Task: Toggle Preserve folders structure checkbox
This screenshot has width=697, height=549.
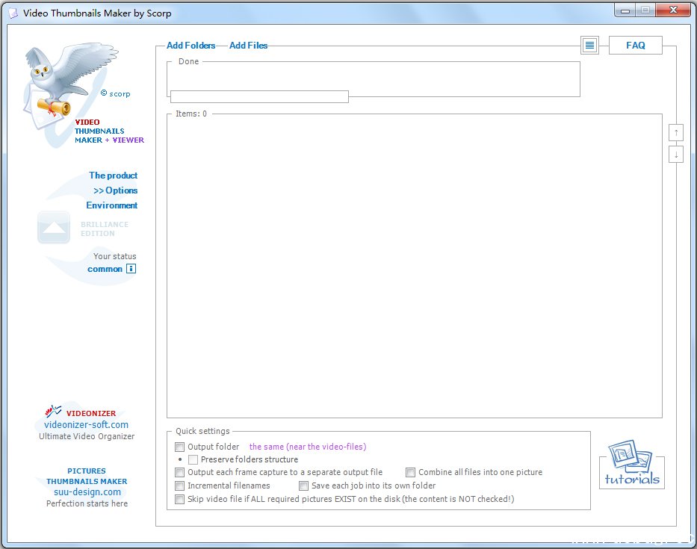Action: [193, 459]
